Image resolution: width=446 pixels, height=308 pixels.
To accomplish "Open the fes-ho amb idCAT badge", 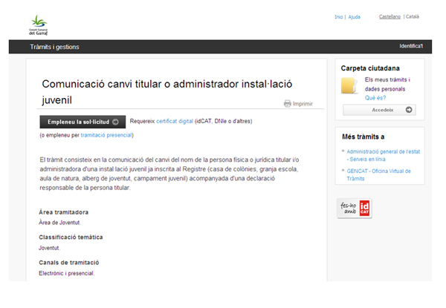I will 355,208.
